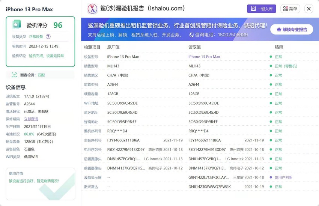Click factory serial RRQ*****D4

pos(117,131)
